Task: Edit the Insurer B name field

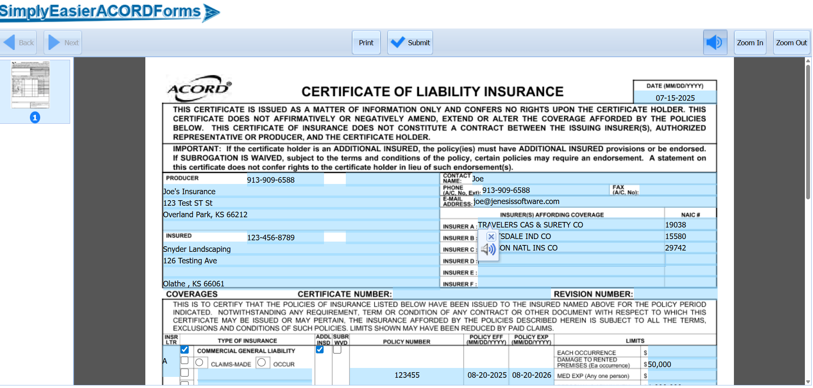Action: click(x=571, y=236)
